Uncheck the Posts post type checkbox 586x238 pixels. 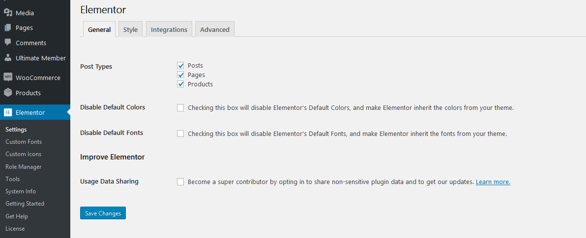[x=180, y=65]
